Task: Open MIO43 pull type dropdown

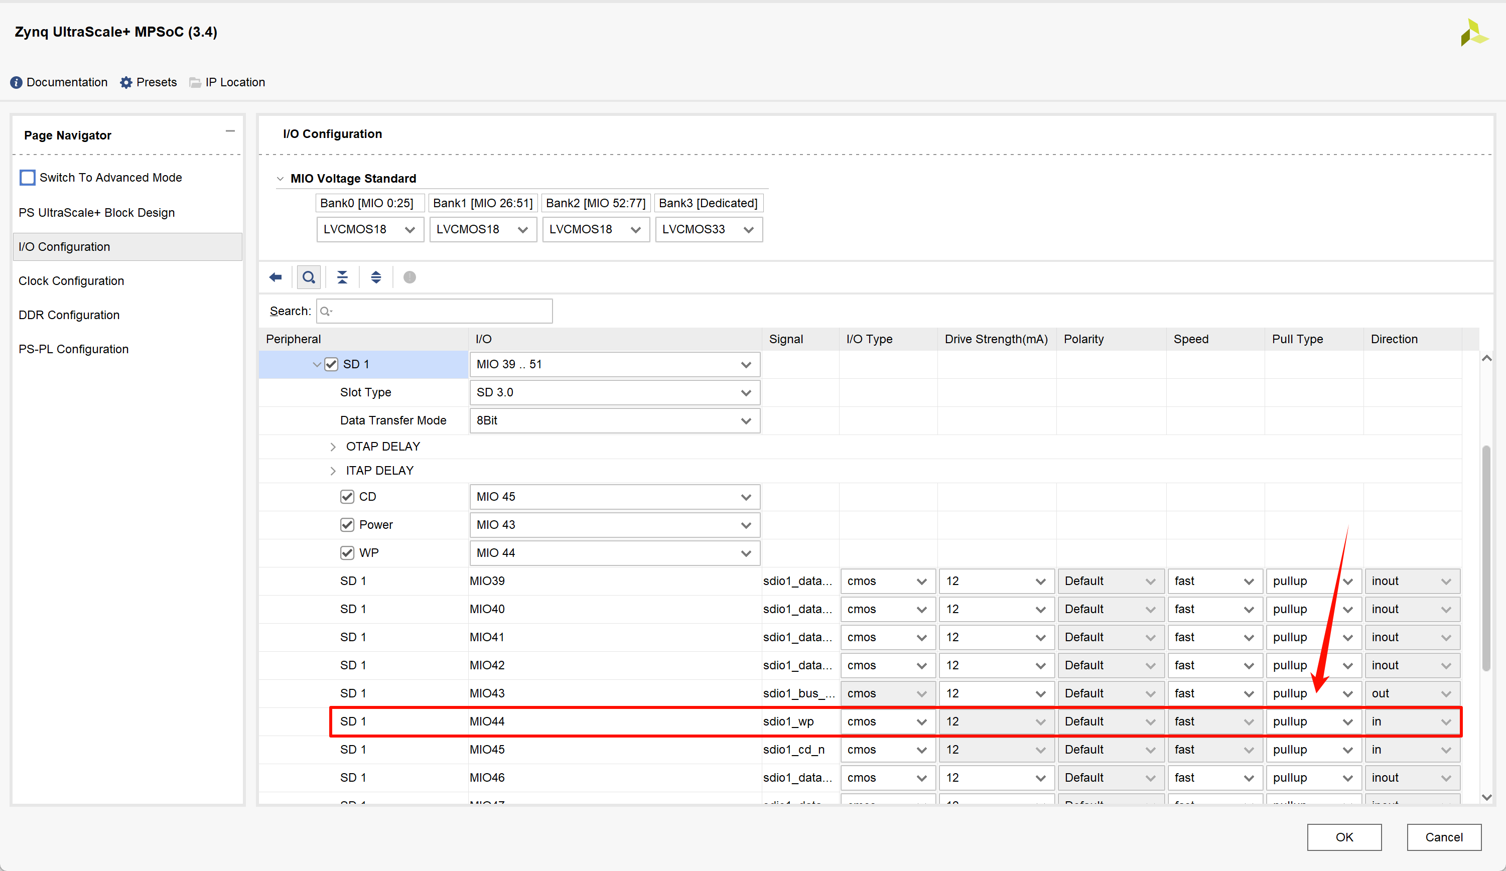Action: tap(1314, 693)
